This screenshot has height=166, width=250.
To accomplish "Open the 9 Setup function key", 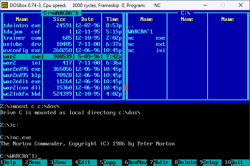I will [x=210, y=163].
